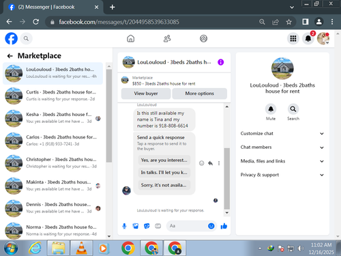Viewport: 341px width, 256px height.
Task: Open the Groups icon in top navigation
Action: click(203, 38)
